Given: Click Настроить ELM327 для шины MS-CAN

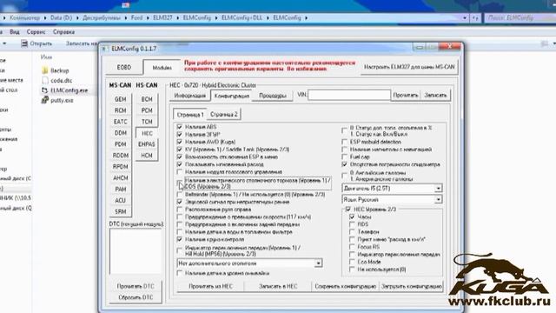Looking at the screenshot, I should (409, 67).
